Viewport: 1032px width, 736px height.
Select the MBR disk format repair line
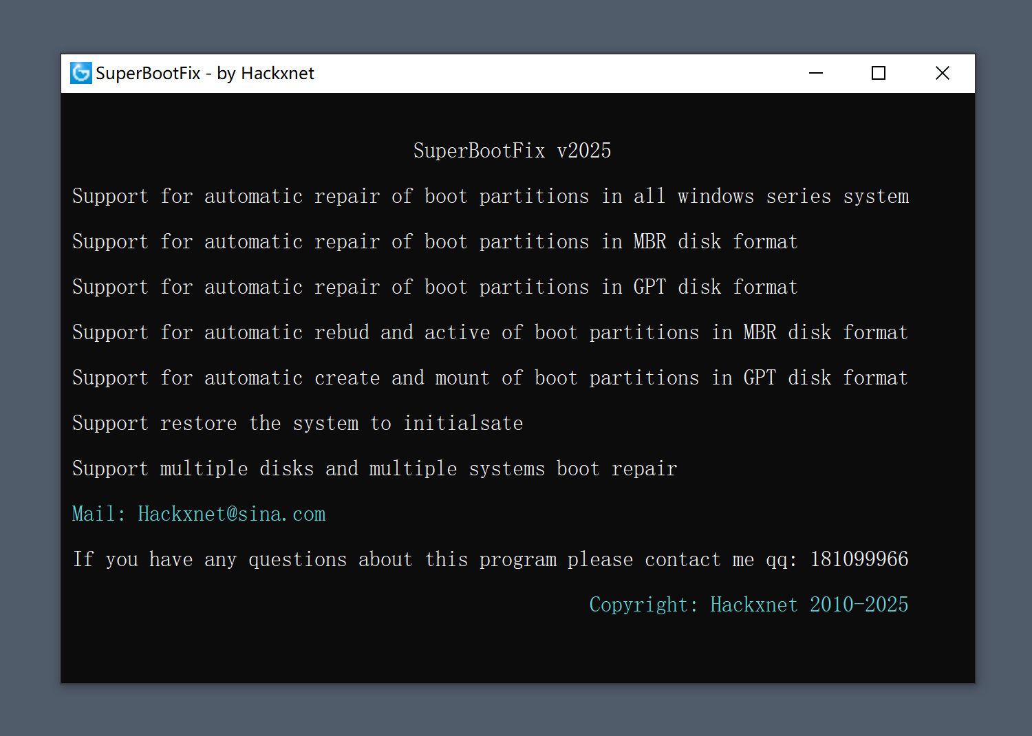coord(434,241)
